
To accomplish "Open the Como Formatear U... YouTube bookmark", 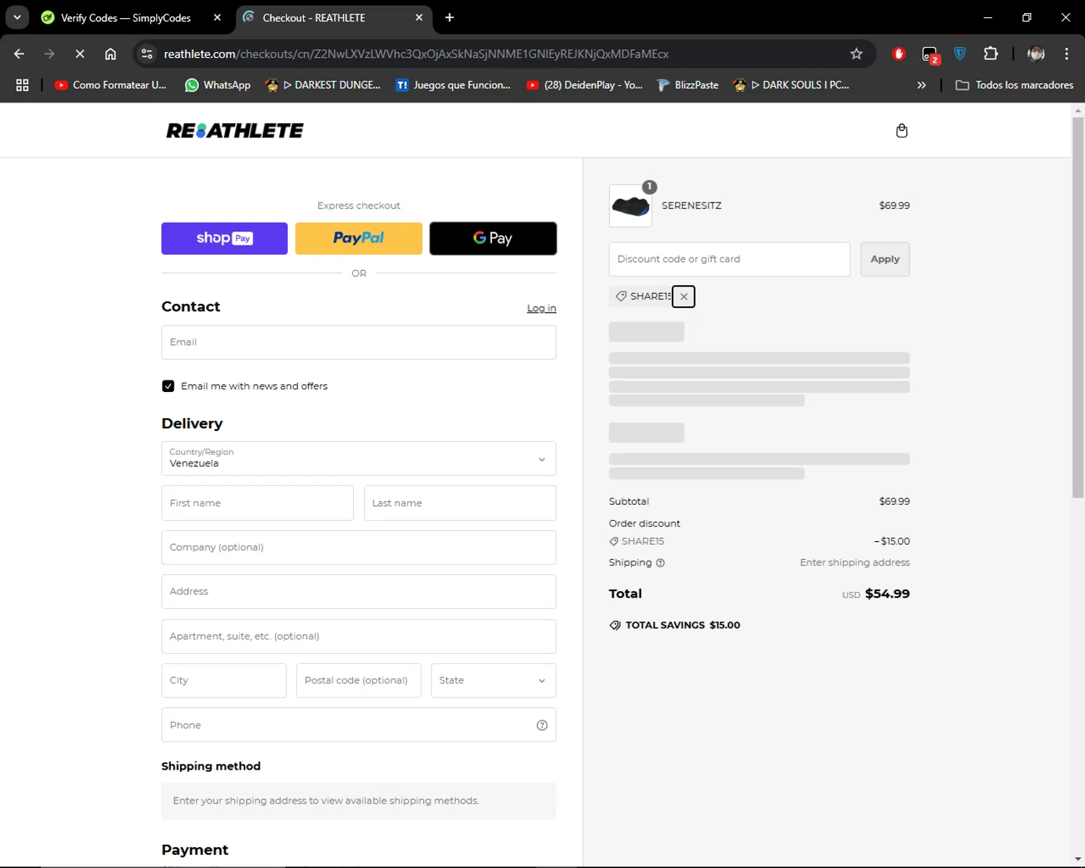I will pyautogui.click(x=111, y=85).
